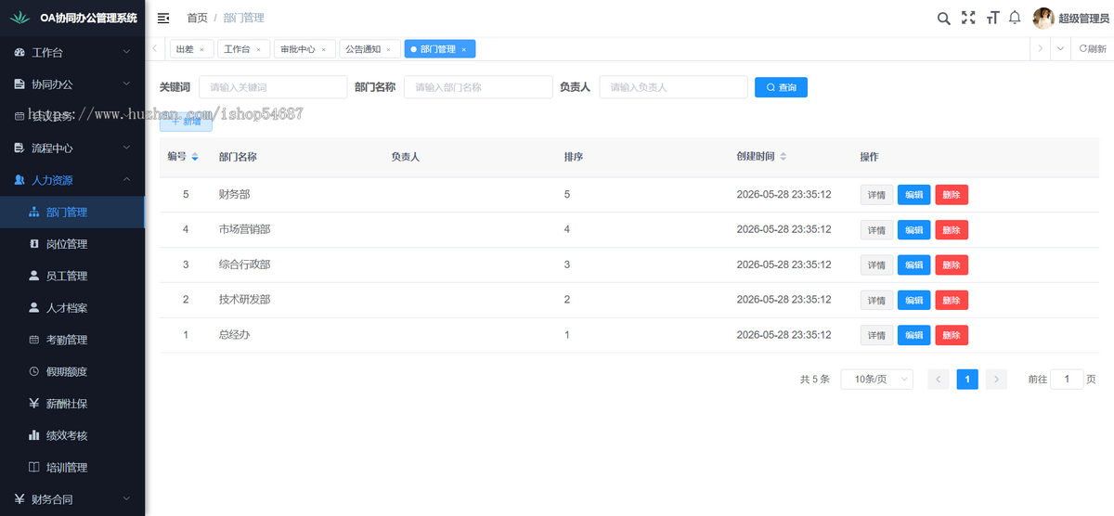Focus the 负责人 input field

673,87
